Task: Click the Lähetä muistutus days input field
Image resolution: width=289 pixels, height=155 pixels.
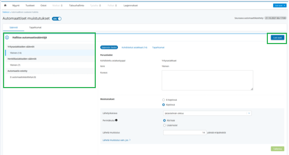Action: tap(184, 132)
